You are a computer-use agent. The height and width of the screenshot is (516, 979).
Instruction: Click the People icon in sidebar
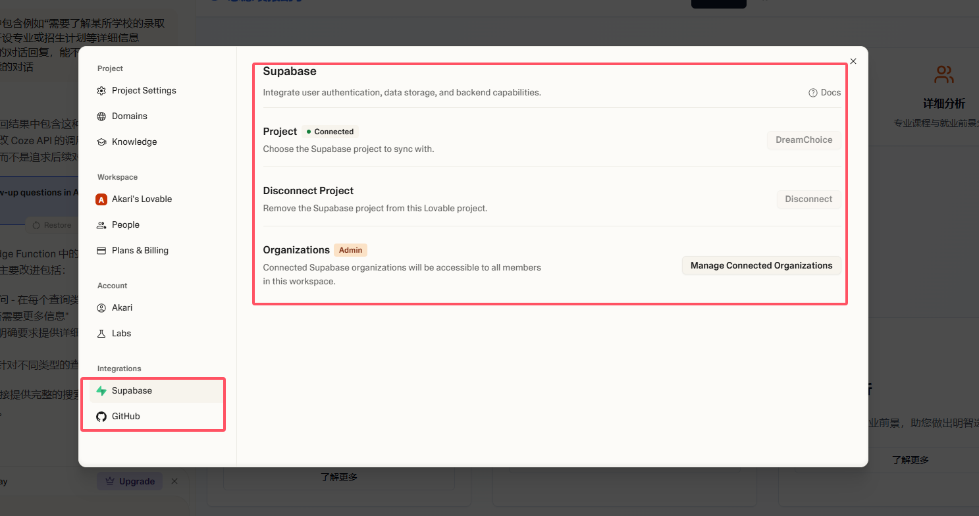click(x=101, y=225)
